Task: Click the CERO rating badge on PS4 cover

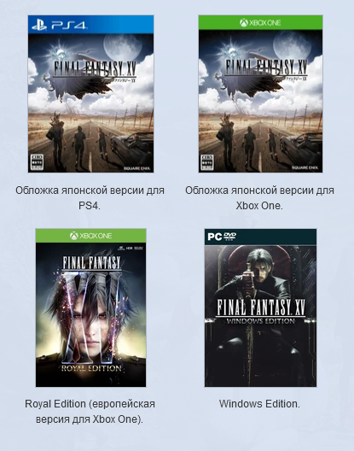Action: [x=37, y=162]
